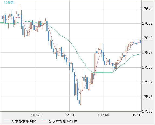
Task: Click the 25本移動平均線 legend label
Action: point(63,121)
